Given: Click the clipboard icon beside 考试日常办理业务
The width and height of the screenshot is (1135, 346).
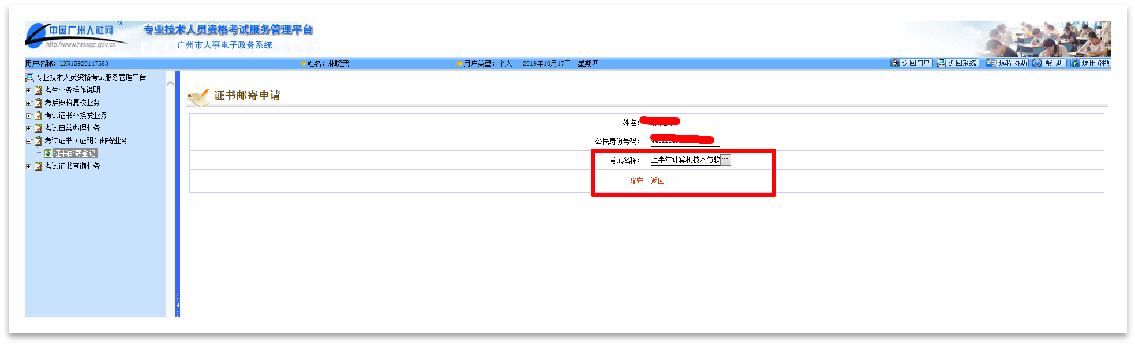Looking at the screenshot, I should point(39,128).
